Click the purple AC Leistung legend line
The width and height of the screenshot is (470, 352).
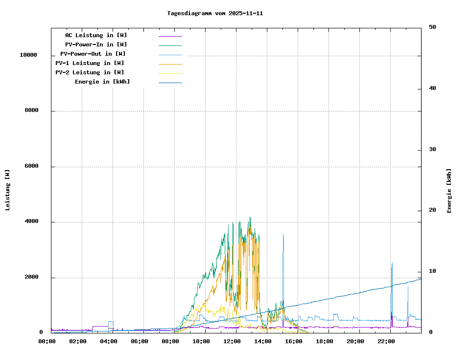[x=170, y=36]
